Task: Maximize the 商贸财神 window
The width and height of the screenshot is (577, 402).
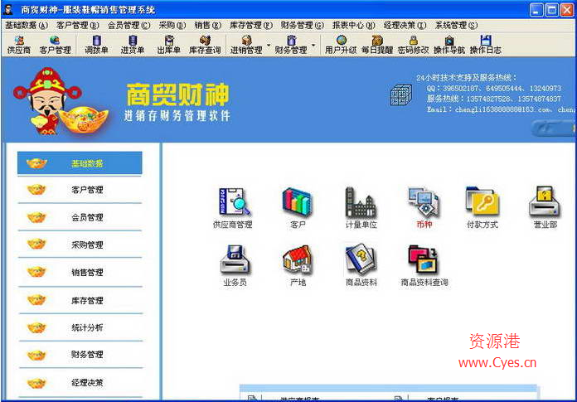Action: 551,10
